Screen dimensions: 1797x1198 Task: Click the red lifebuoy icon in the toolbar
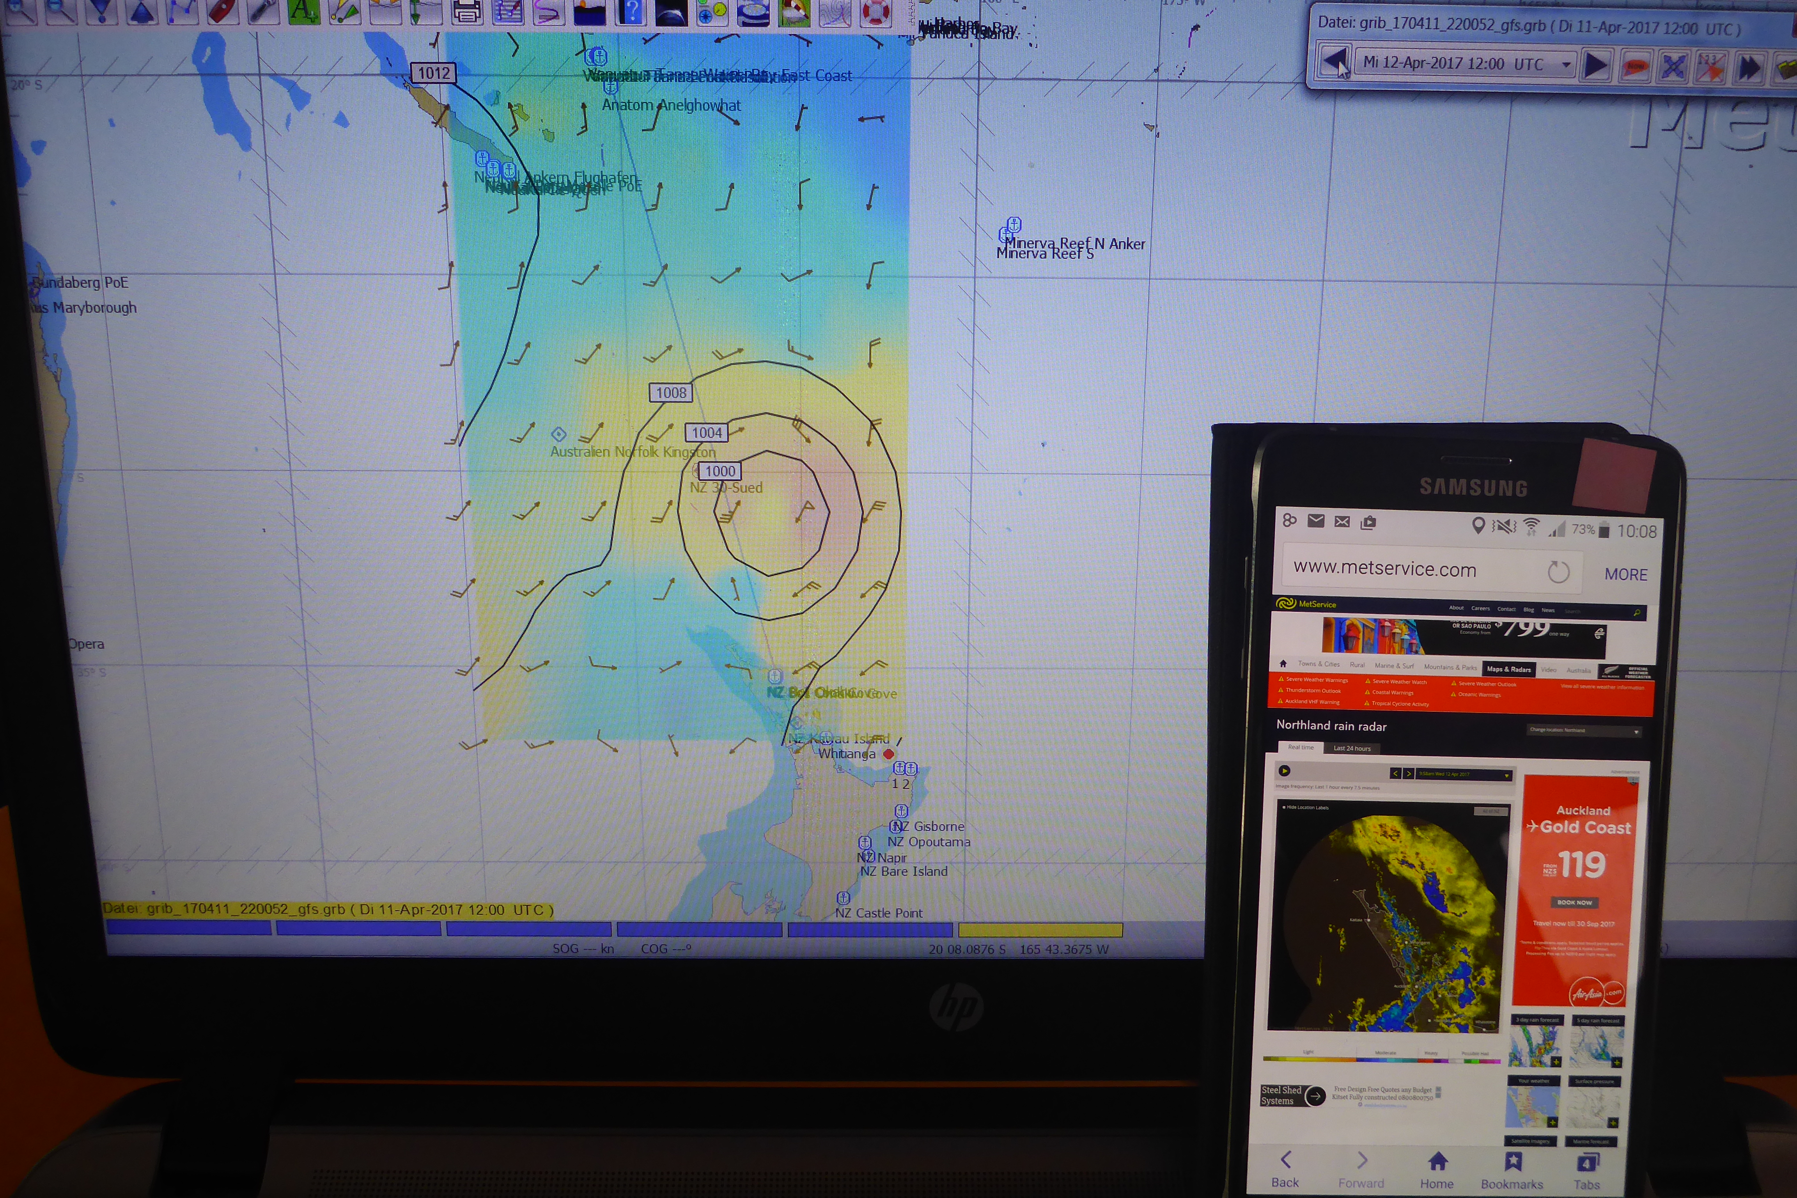coord(875,11)
